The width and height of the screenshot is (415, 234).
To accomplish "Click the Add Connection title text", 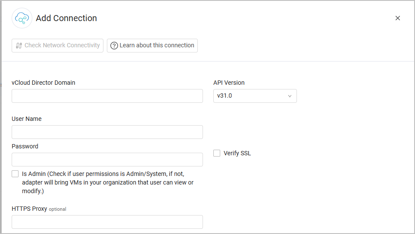I will pyautogui.click(x=66, y=18).
